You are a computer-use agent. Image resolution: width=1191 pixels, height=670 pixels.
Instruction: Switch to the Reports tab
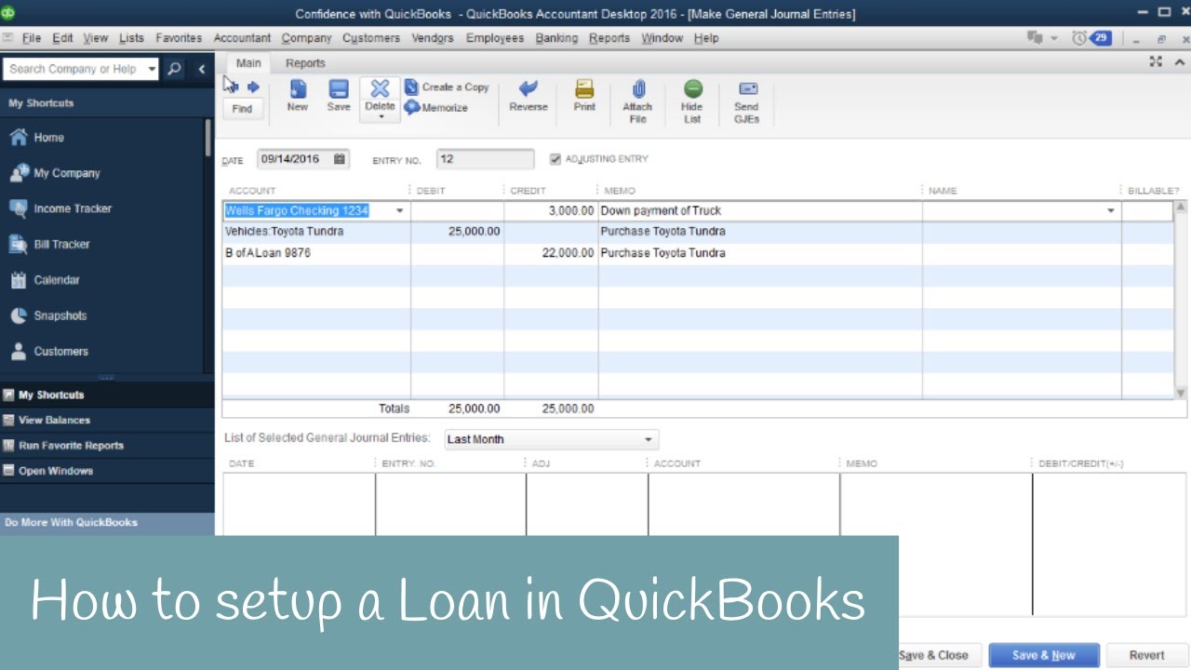[305, 62]
